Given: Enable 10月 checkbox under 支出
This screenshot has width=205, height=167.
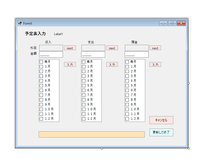Looking at the screenshot, I should pyautogui.click(x=84, y=109).
